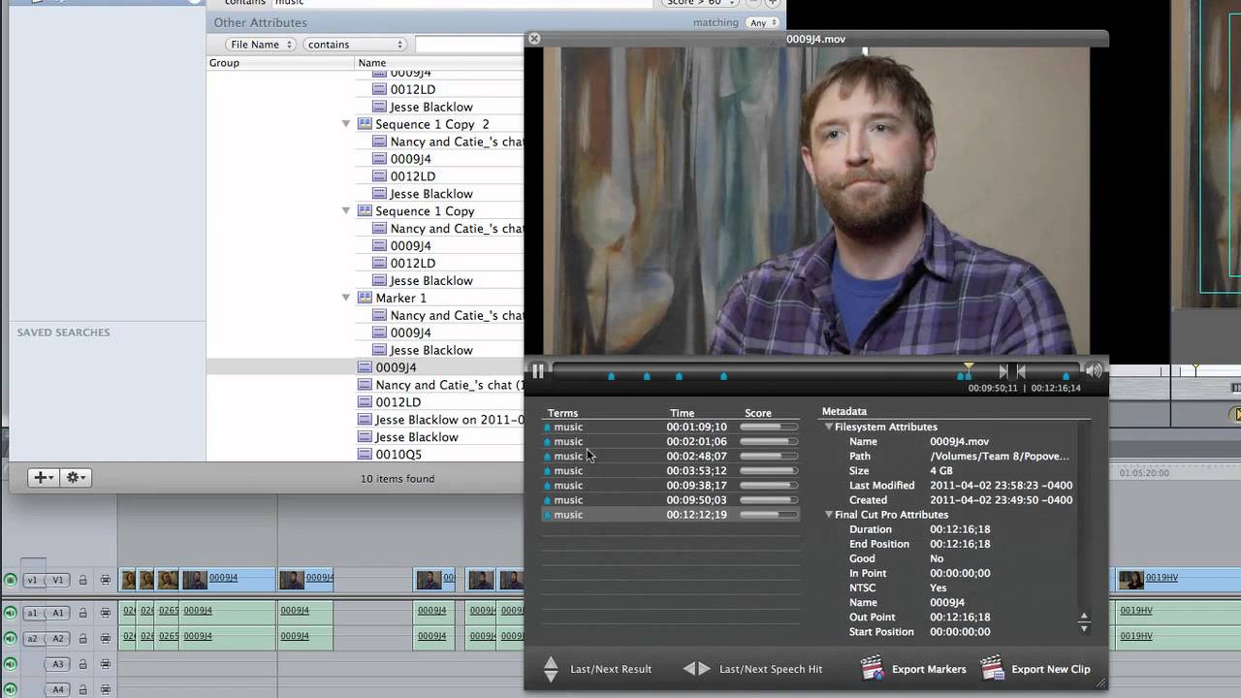Select the highlighted 0009J4 row in results list
The height and width of the screenshot is (698, 1241).
[x=366, y=367]
